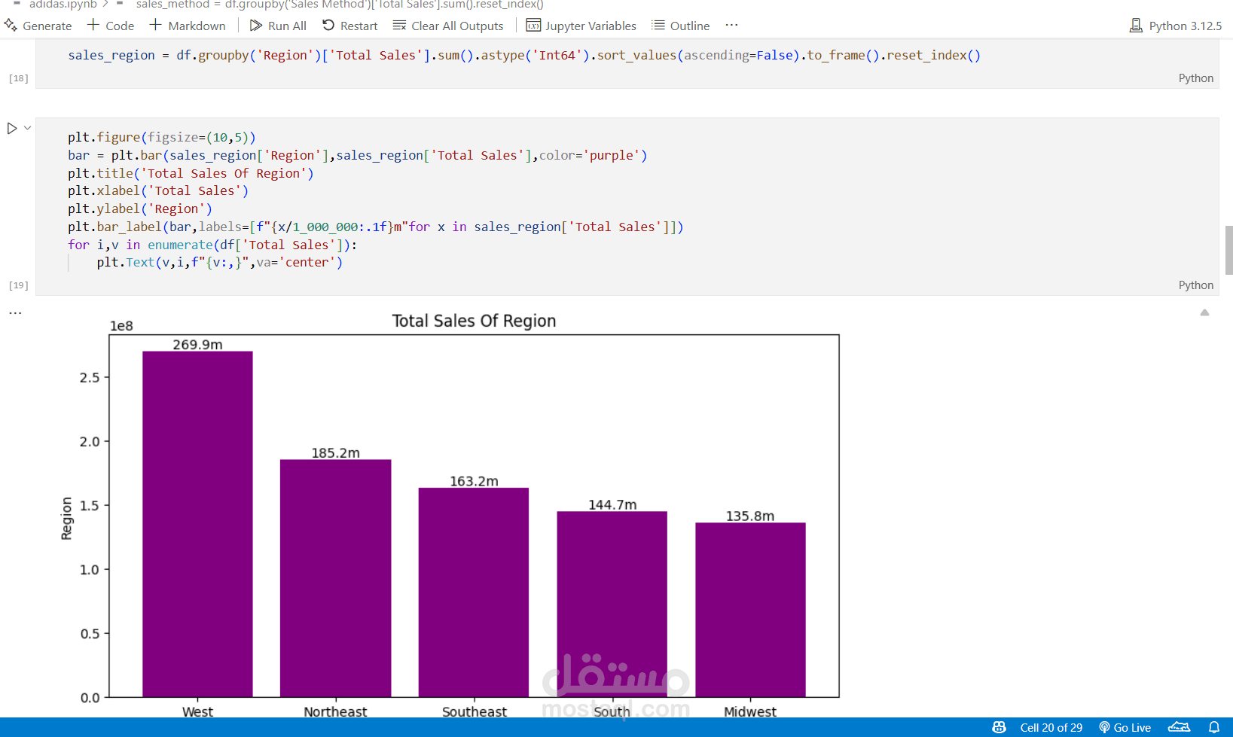The width and height of the screenshot is (1233, 737).
Task: Click the 'Northeast' axis label
Action: pyautogui.click(x=335, y=711)
